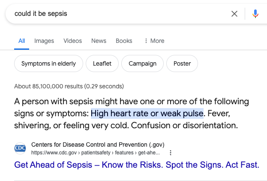The width and height of the screenshot is (267, 181).
Task: Choose the Campaign suggestion chip
Action: click(142, 63)
